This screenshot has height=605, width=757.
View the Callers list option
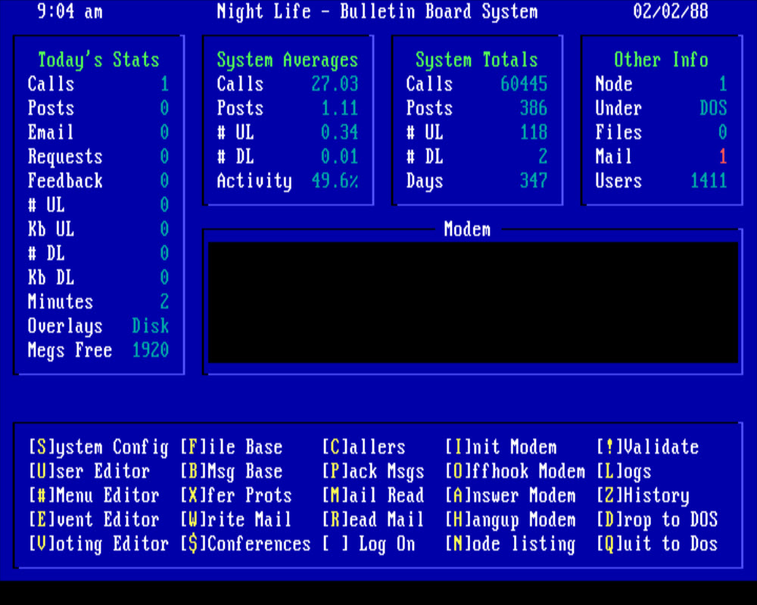363,447
